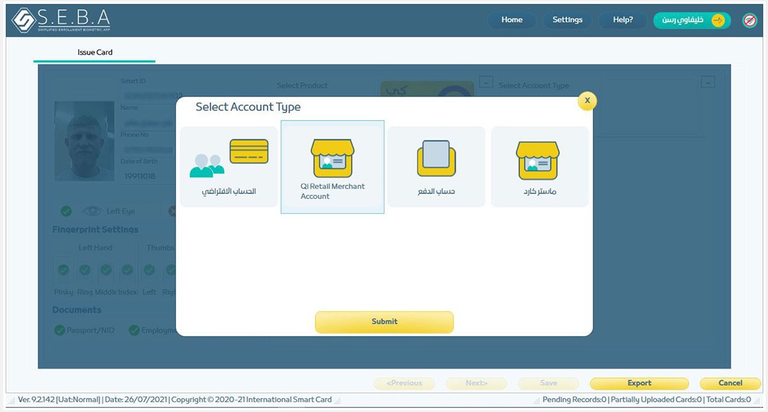Click the Pending Records:0 status
The height and width of the screenshot is (412, 768).
pyautogui.click(x=574, y=400)
